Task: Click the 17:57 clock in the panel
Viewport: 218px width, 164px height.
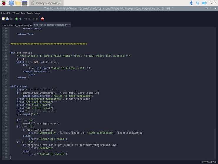Action: coord(212,3)
